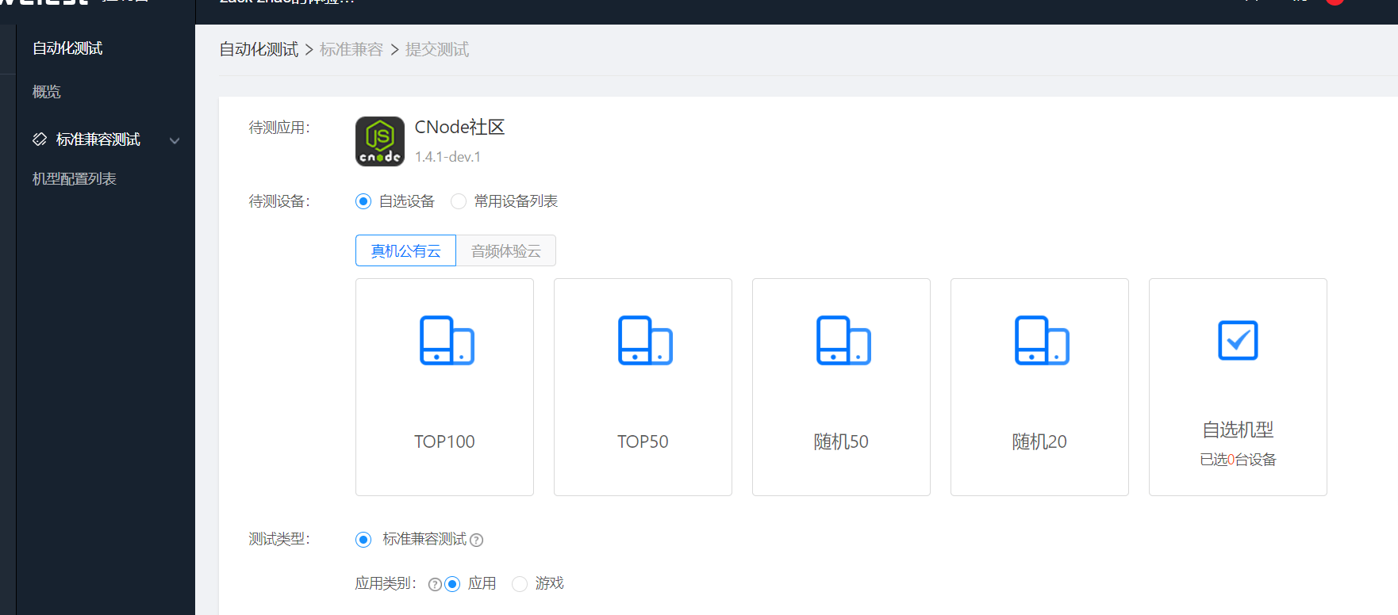1398x615 pixels.
Task: Open the help icon beside 应用类别
Action: (435, 585)
